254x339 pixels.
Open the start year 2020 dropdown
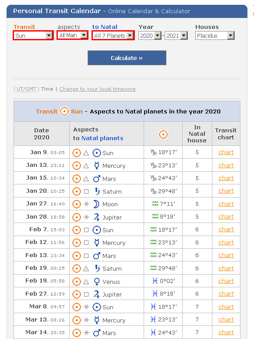point(150,35)
